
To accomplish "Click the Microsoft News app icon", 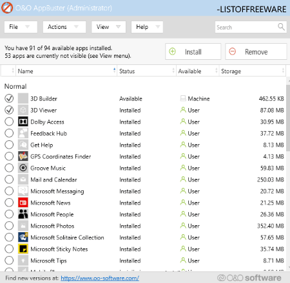I will tap(23, 203).
